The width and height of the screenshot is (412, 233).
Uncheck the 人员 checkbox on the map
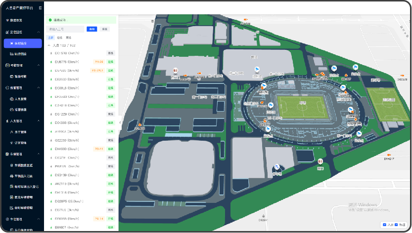click(384, 225)
